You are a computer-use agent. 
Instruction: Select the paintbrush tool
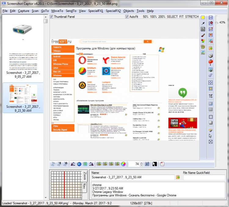click(203, 35)
